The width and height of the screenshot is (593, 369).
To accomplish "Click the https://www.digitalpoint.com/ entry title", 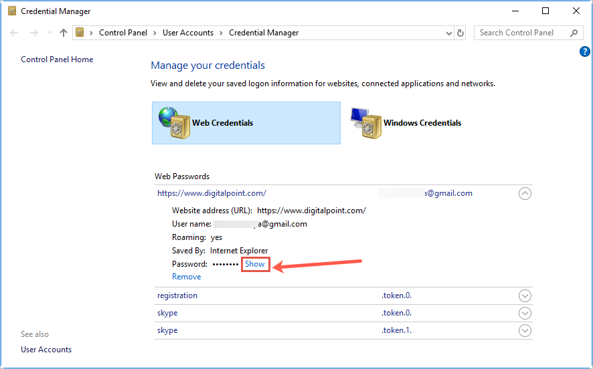I will tap(211, 193).
